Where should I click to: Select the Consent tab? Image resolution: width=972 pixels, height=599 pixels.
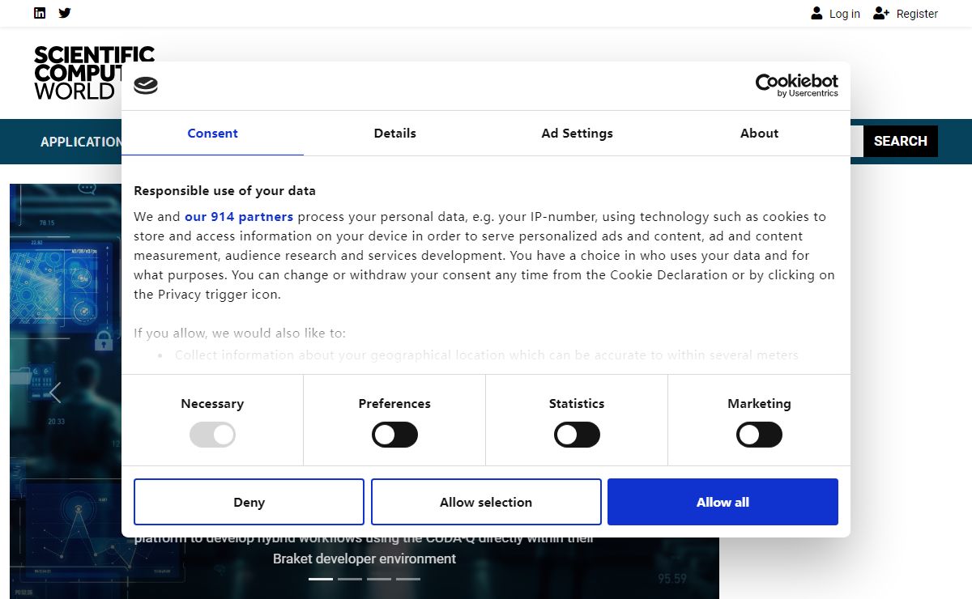(212, 134)
